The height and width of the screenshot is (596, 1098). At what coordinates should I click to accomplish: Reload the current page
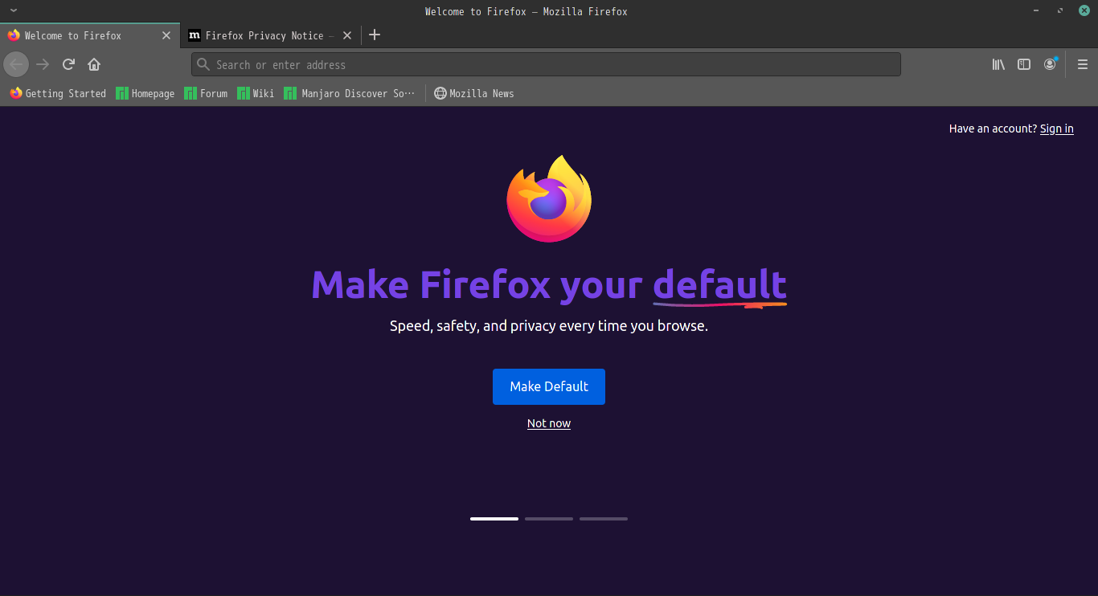[x=68, y=64]
